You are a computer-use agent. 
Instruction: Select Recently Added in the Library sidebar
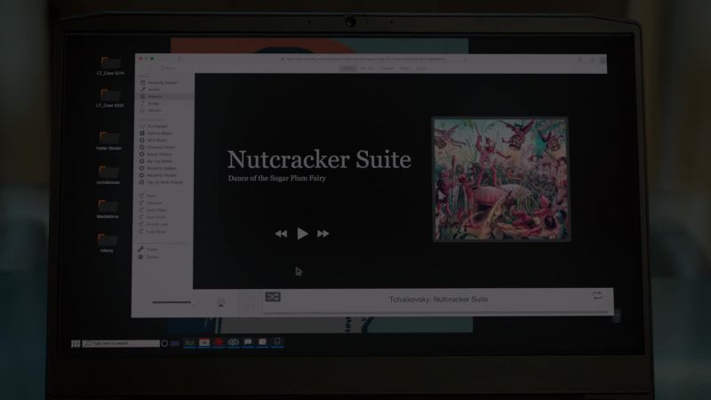click(158, 83)
